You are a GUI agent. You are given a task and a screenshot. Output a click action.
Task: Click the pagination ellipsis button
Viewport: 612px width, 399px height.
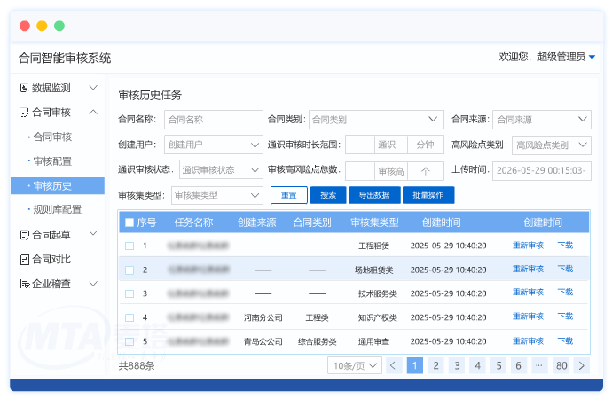pos(539,365)
